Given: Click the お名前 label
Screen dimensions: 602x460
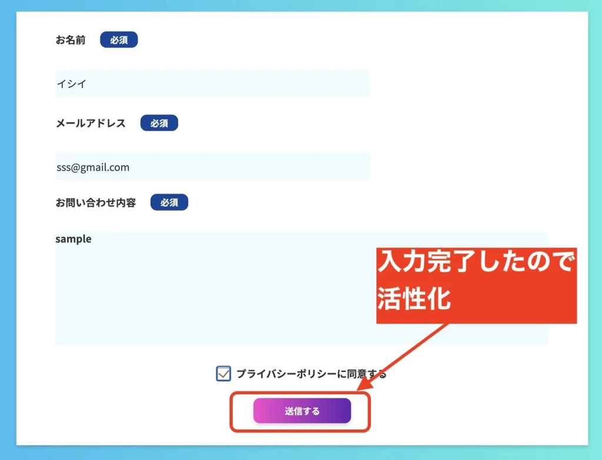Looking at the screenshot, I should tap(71, 40).
